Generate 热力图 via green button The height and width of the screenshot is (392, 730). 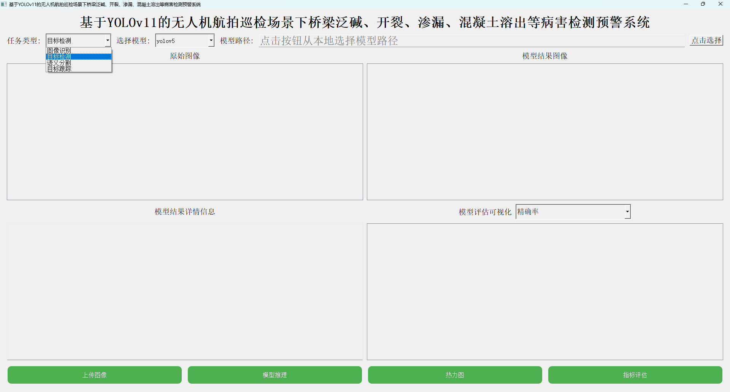point(455,375)
